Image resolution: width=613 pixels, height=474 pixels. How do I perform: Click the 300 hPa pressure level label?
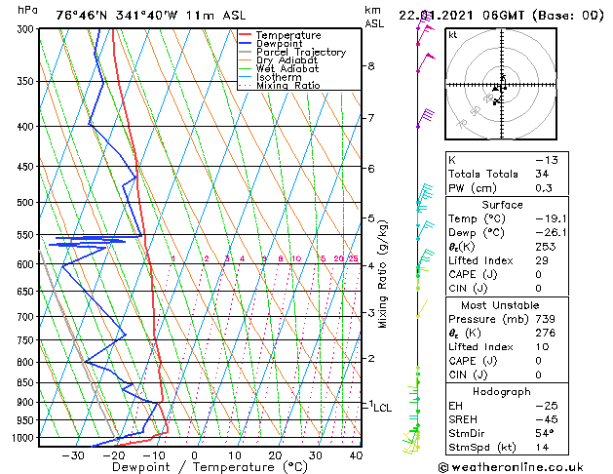click(27, 29)
